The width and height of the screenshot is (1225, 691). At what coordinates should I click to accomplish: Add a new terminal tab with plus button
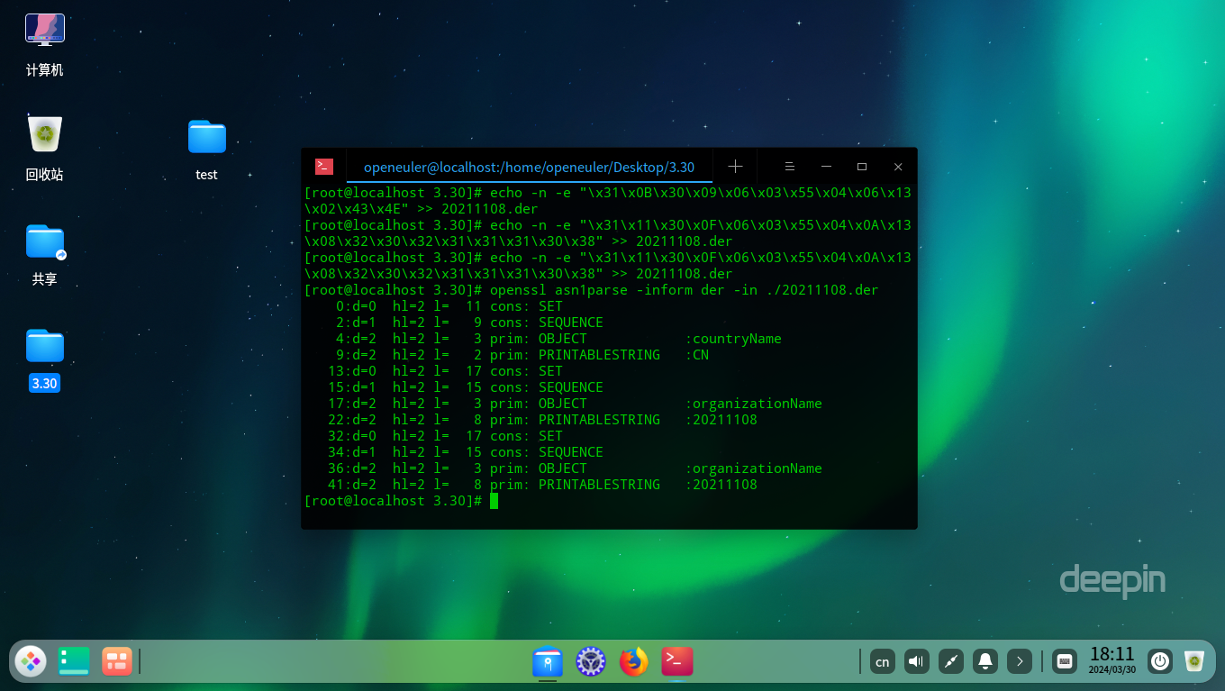[x=735, y=167]
